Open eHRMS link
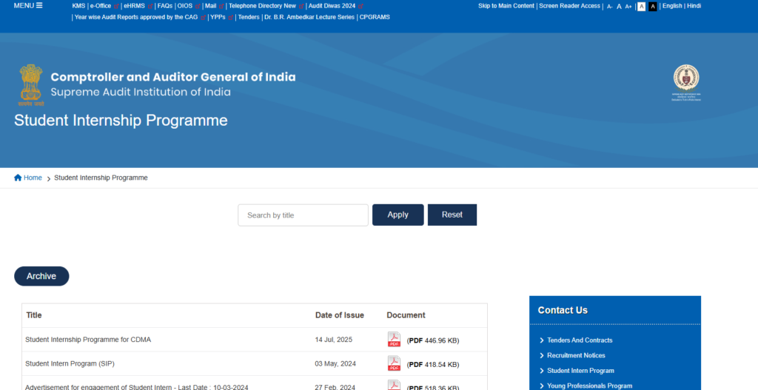The width and height of the screenshot is (758, 390). point(134,6)
